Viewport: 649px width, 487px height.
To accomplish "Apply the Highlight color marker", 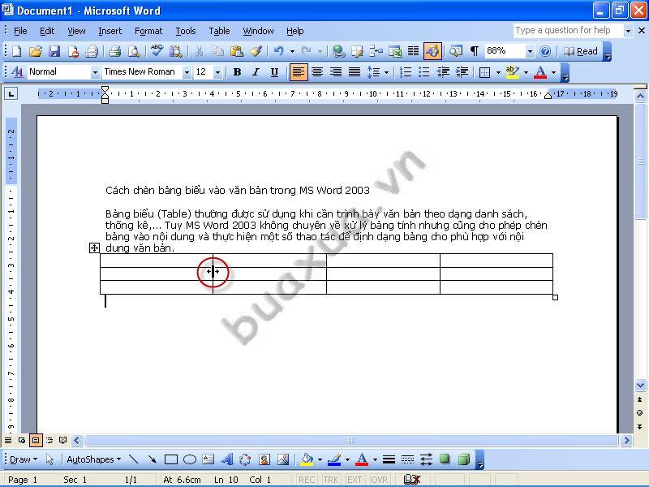I will point(513,72).
